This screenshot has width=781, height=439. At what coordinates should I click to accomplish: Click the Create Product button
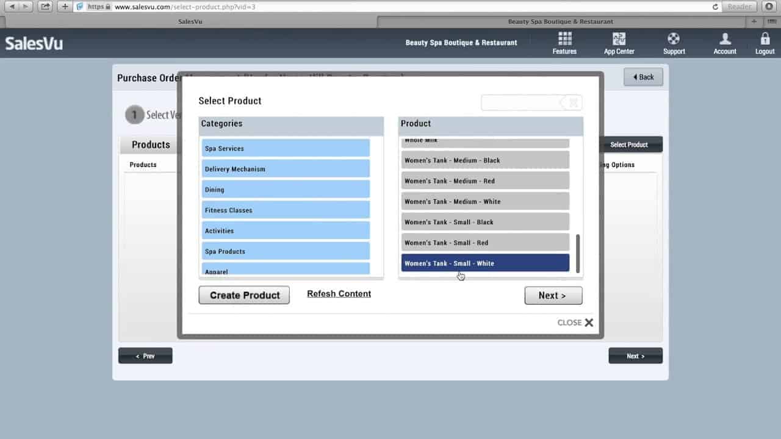tap(244, 295)
